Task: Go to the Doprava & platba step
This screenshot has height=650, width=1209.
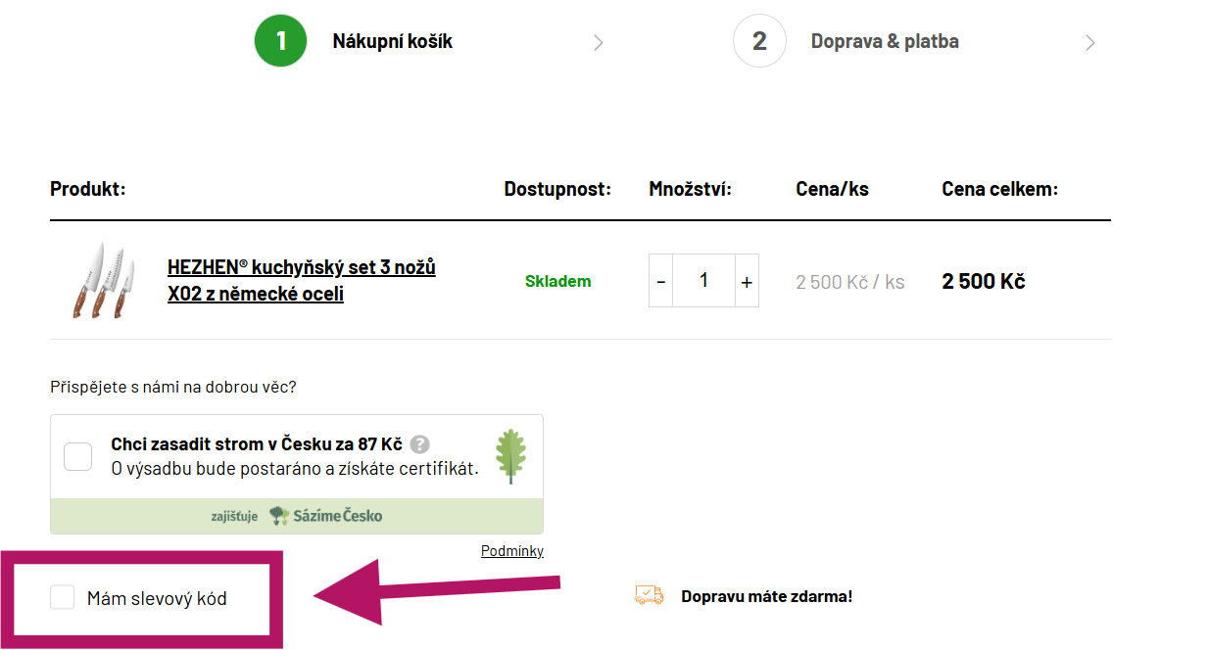Action: point(884,41)
